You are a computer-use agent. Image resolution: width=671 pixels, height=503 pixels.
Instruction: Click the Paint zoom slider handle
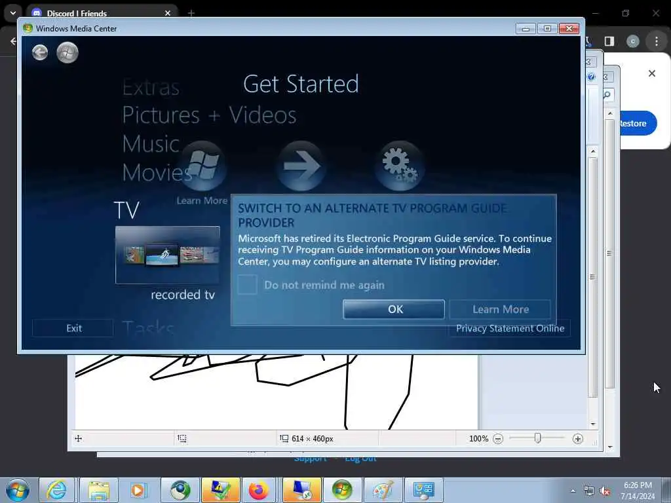tap(537, 438)
